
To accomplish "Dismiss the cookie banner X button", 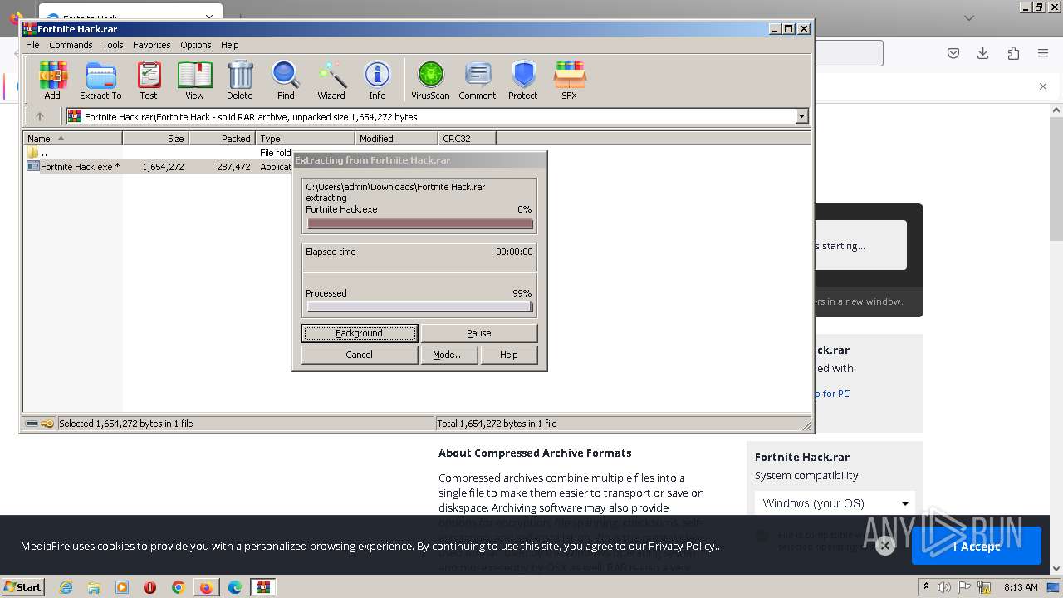I will 885,546.
